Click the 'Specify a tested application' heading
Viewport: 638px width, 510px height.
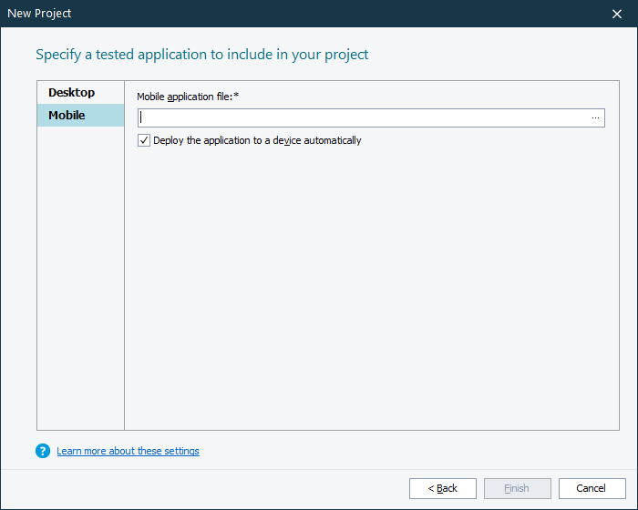pos(201,55)
